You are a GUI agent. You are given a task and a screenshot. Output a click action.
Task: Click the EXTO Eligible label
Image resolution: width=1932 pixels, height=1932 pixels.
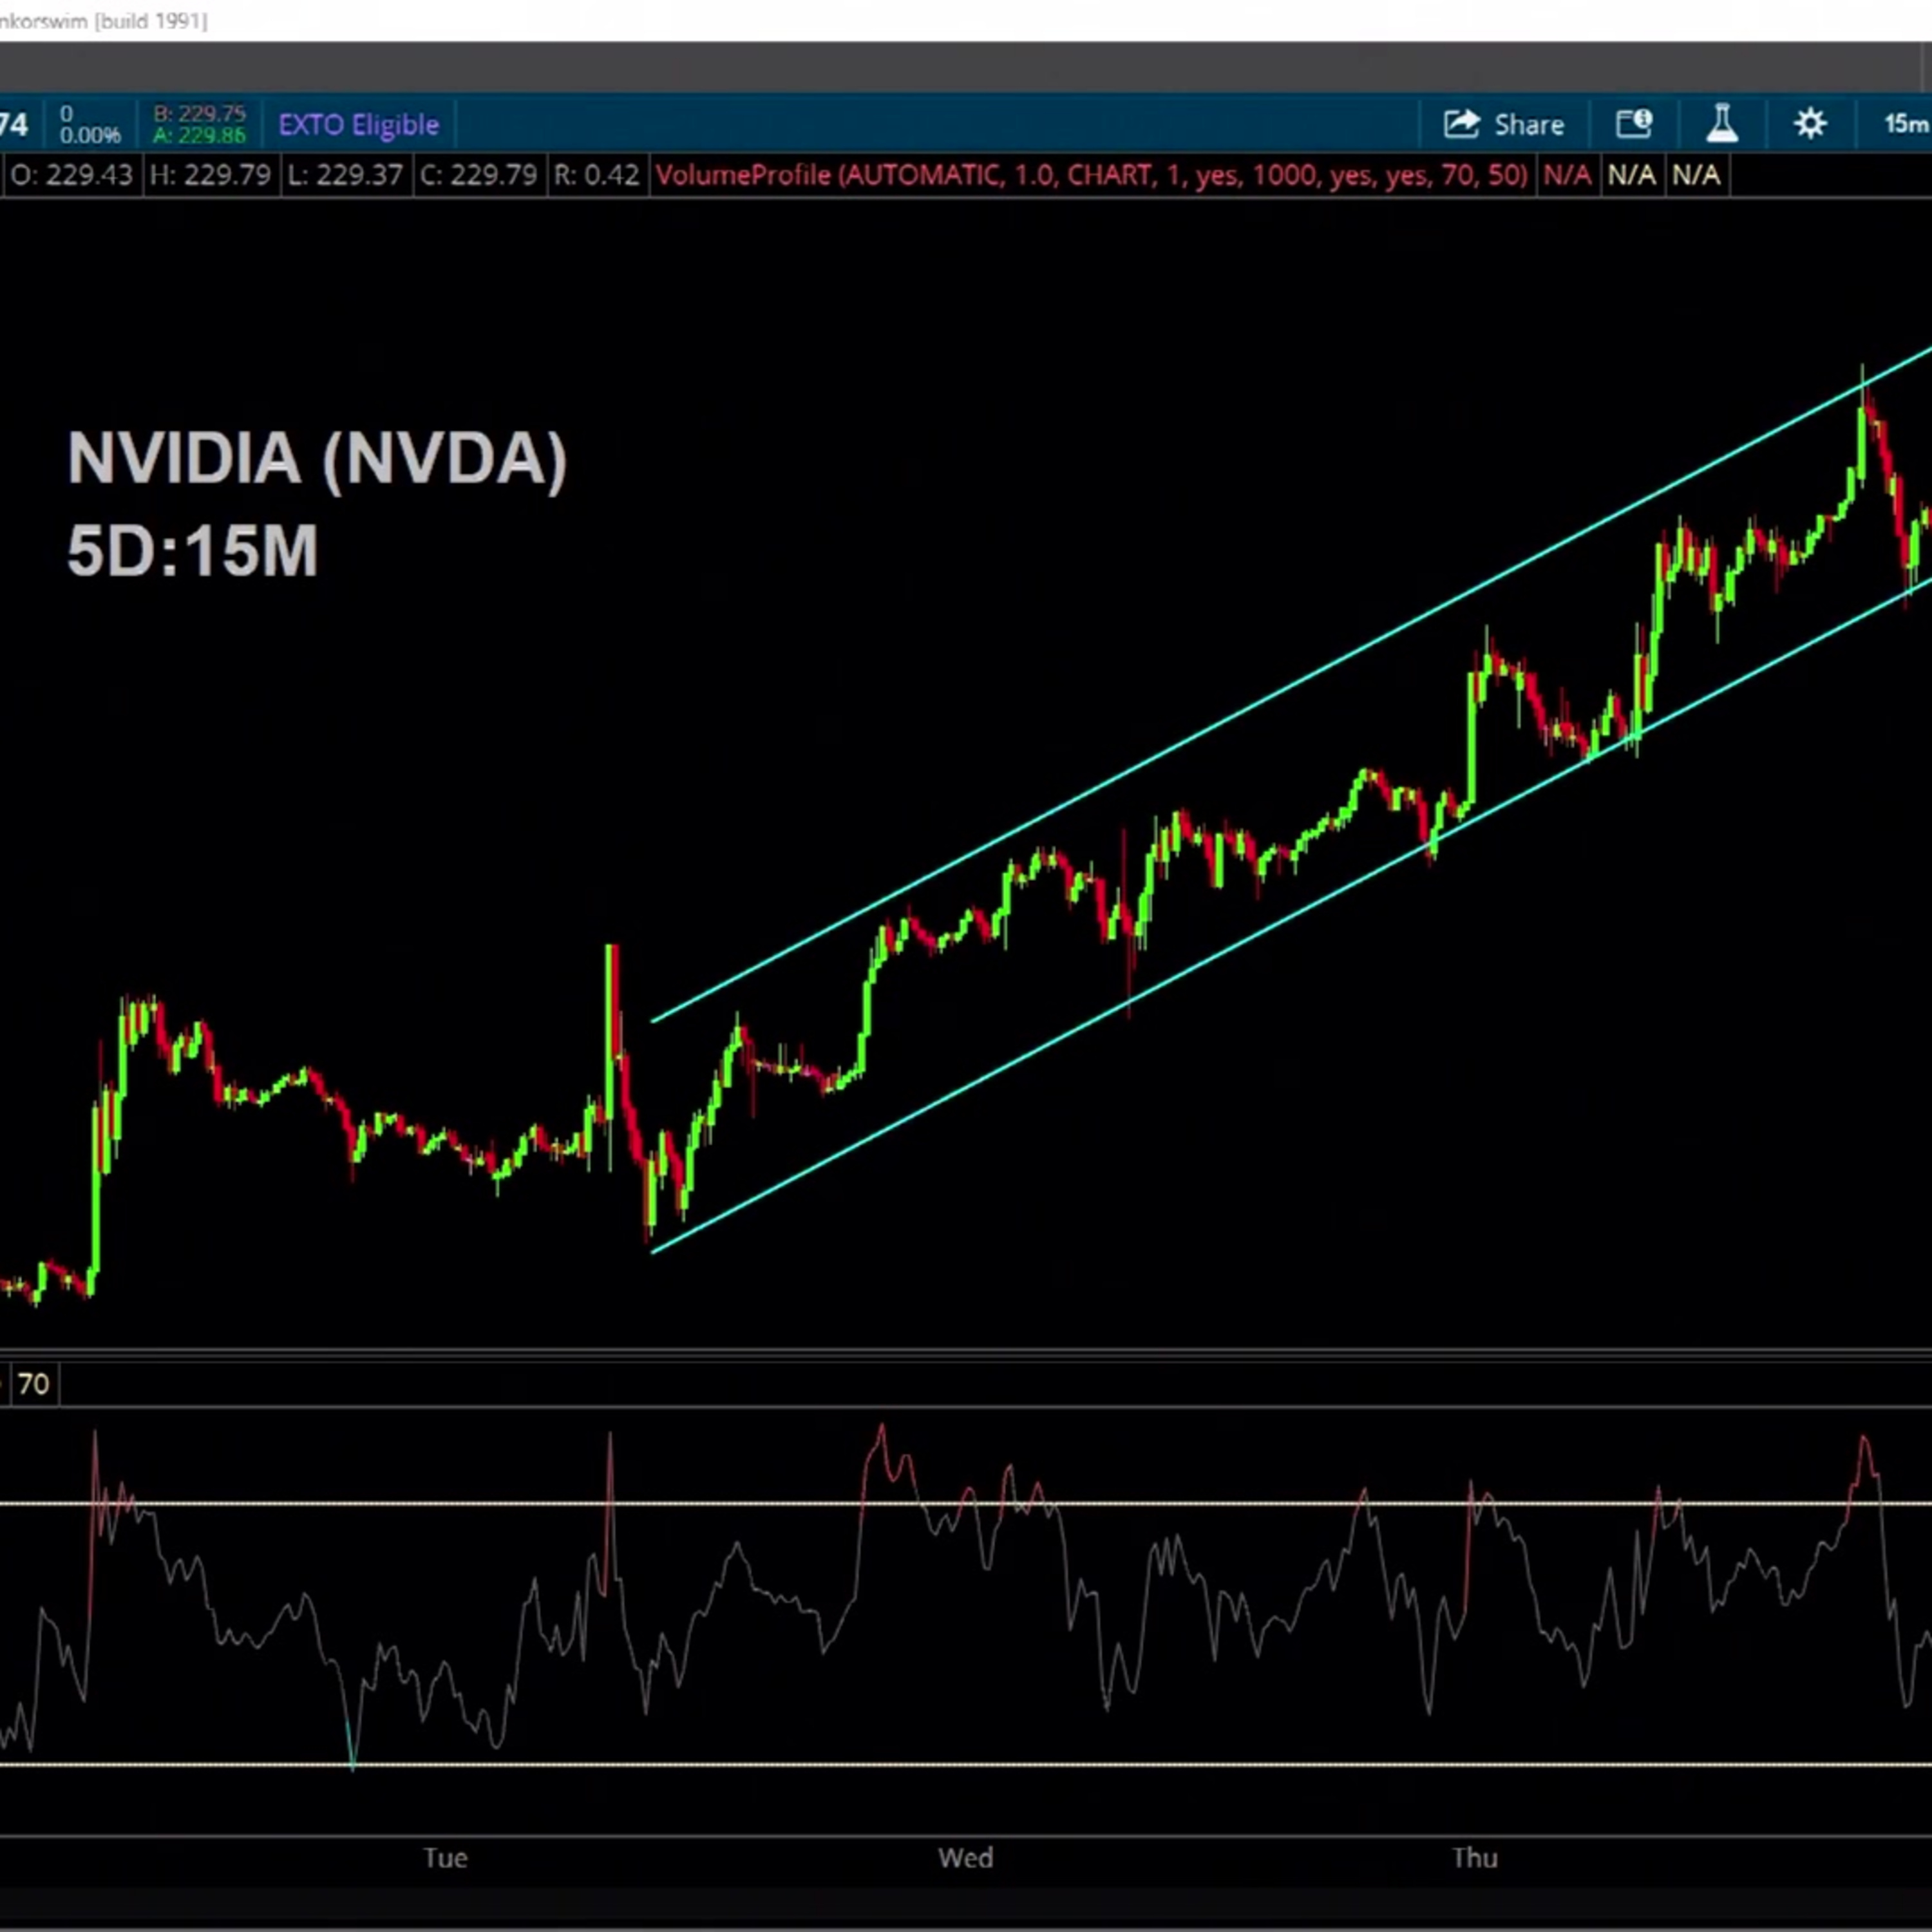point(358,125)
